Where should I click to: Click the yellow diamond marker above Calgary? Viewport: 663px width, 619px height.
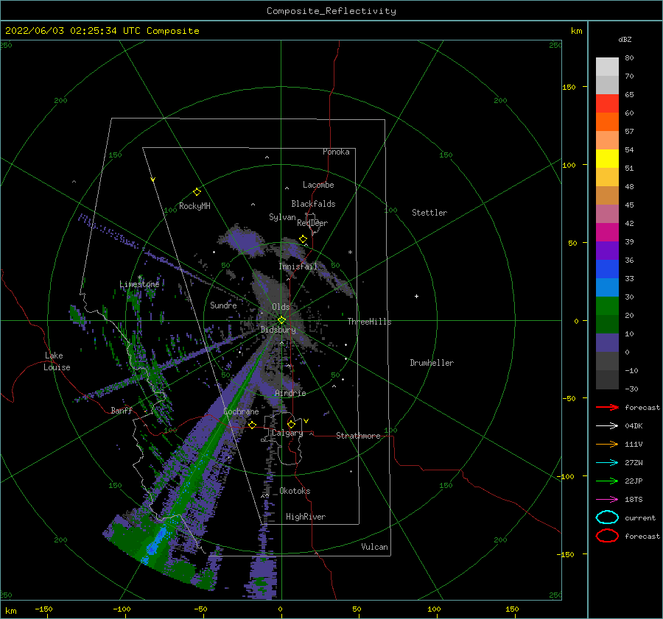coord(291,424)
